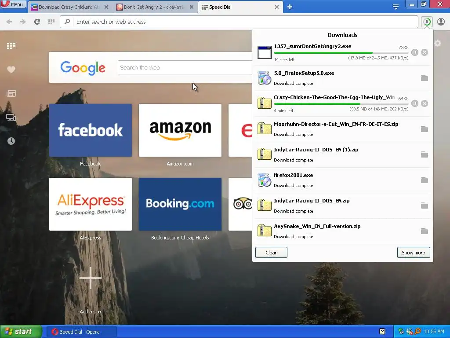The width and height of the screenshot is (450, 338).
Task: Open Speed Dial from sidebar
Action: pos(11,46)
